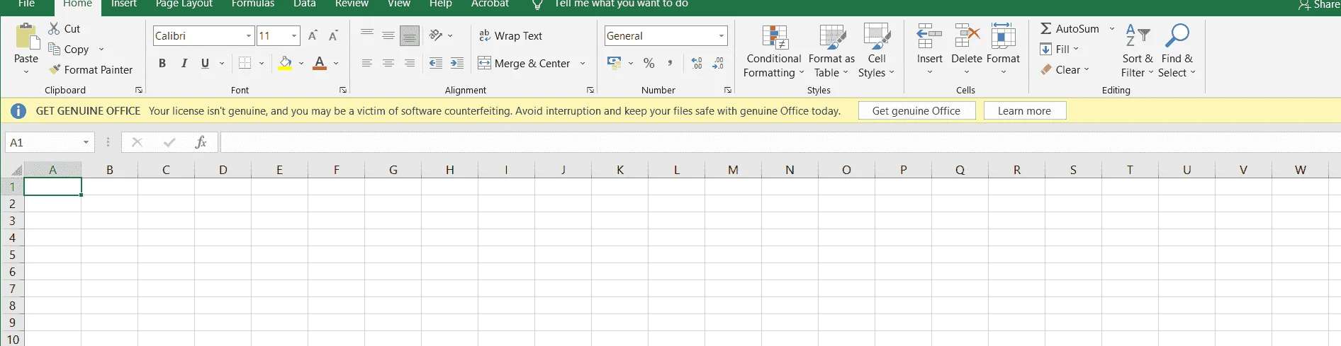Apply Comma Style format
This screenshot has height=346, width=1341.
(x=670, y=63)
